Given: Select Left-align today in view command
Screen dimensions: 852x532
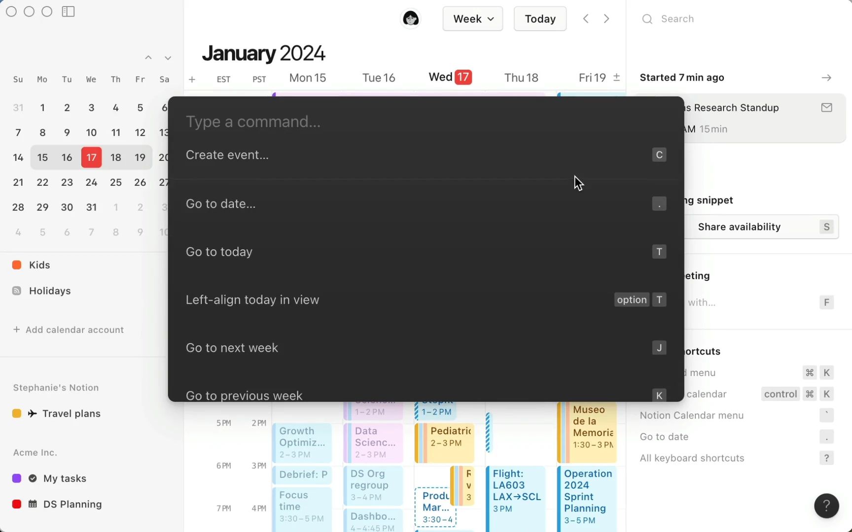Looking at the screenshot, I should pyautogui.click(x=426, y=299).
